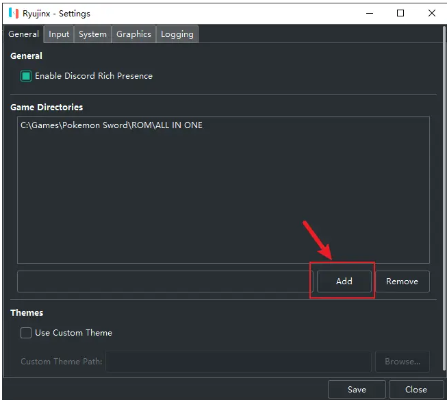
Task: Select the Pokemon Sword ROM directory entry
Action: tap(112, 125)
